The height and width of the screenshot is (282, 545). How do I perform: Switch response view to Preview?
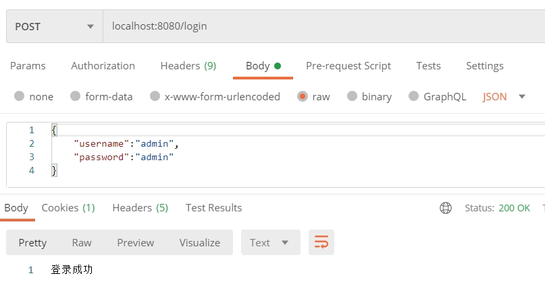tap(136, 242)
